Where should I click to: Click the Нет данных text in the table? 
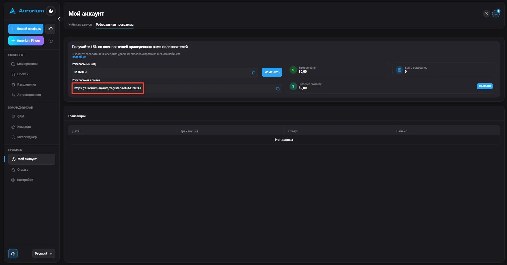(x=284, y=140)
